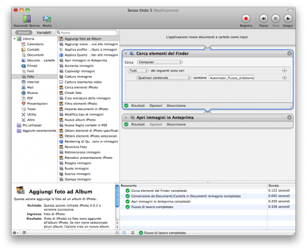Viewport: 307px width, 251px height.
Task: Collapse the Libreria tree triangle
Action: (x=15, y=39)
